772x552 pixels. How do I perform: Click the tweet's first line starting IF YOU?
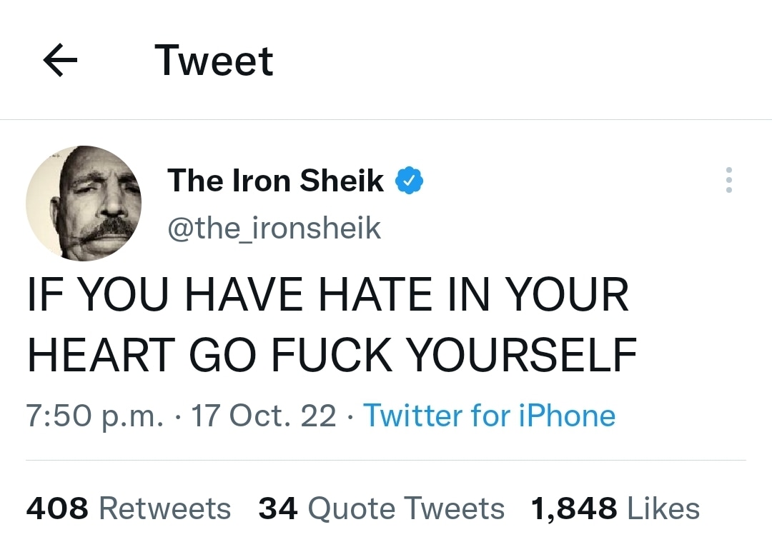(328, 294)
